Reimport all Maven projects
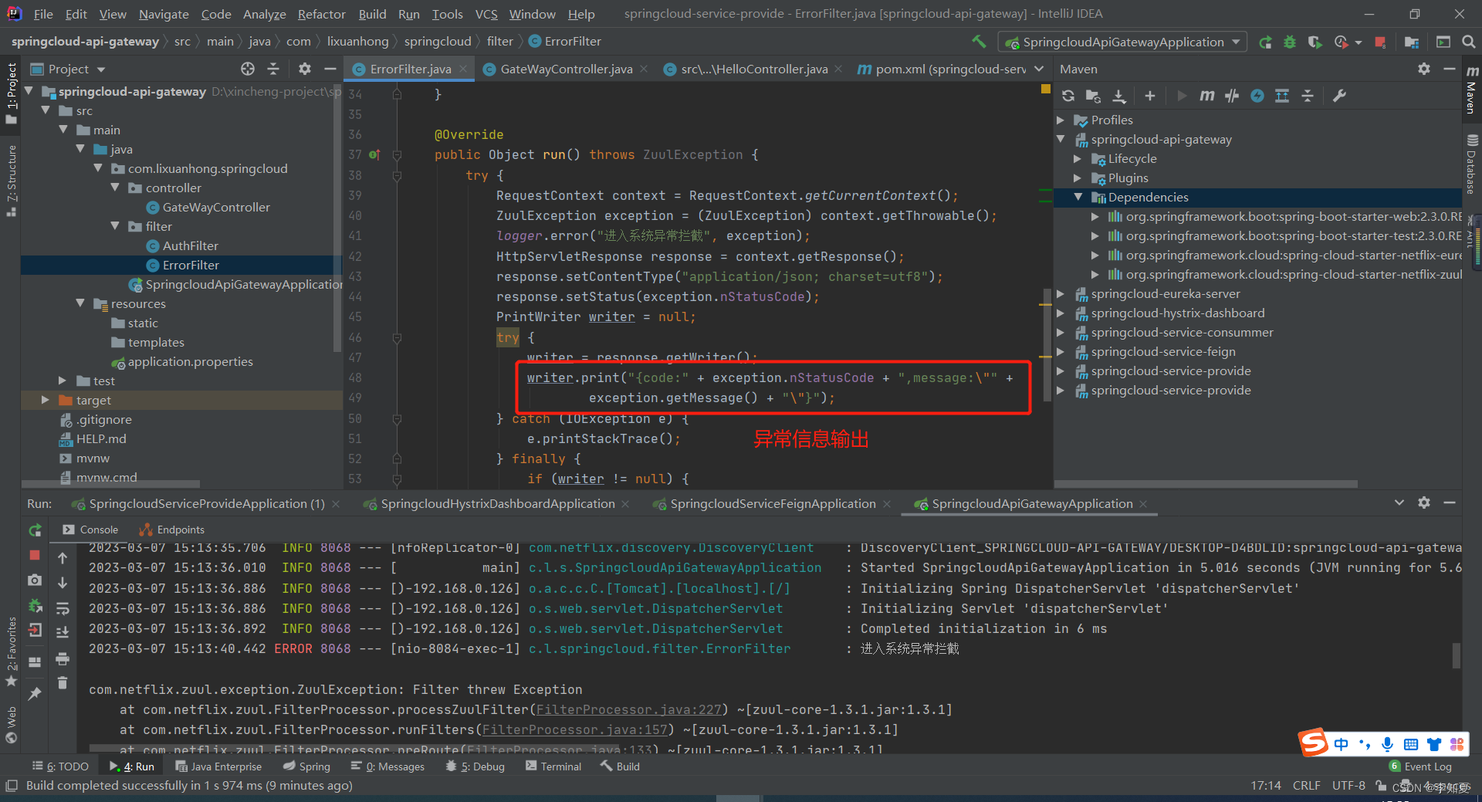Viewport: 1482px width, 802px height. [1068, 96]
